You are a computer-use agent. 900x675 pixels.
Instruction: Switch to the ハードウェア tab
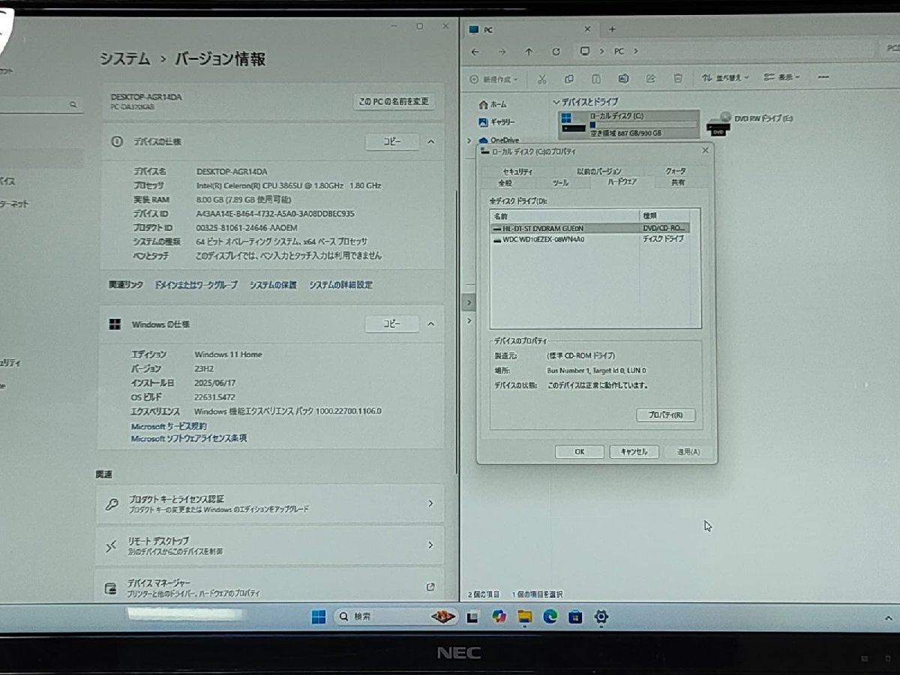click(x=622, y=182)
